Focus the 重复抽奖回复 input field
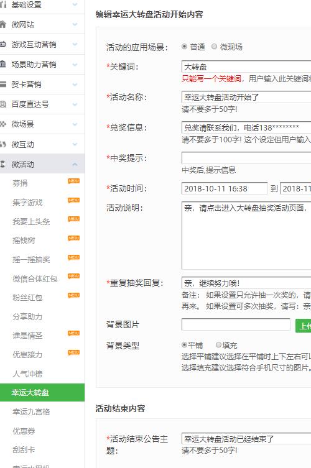Screen dimensions: 311x468 (246, 283)
